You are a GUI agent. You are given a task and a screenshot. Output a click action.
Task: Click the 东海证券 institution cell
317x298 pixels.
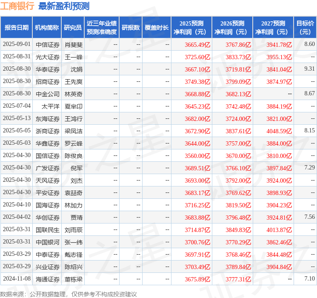coord(48,119)
